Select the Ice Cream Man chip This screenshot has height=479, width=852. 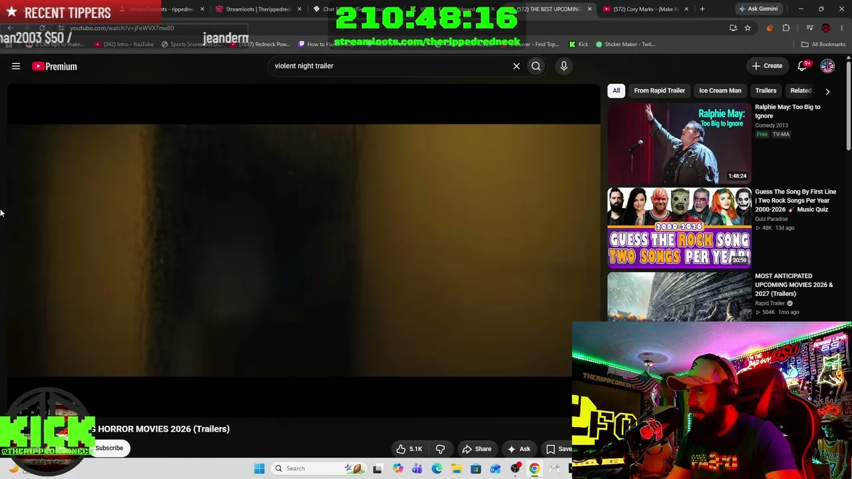click(720, 90)
